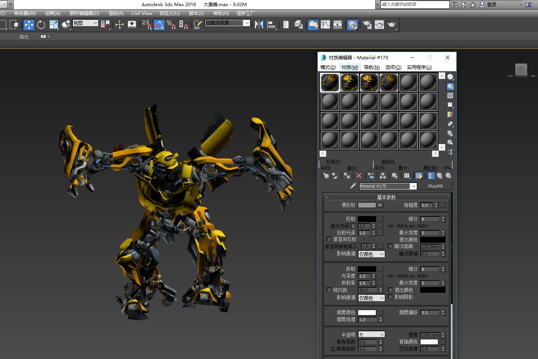Enable the 影响阴影 checkbox
Screen dimensions: 538x359
pos(391,297)
